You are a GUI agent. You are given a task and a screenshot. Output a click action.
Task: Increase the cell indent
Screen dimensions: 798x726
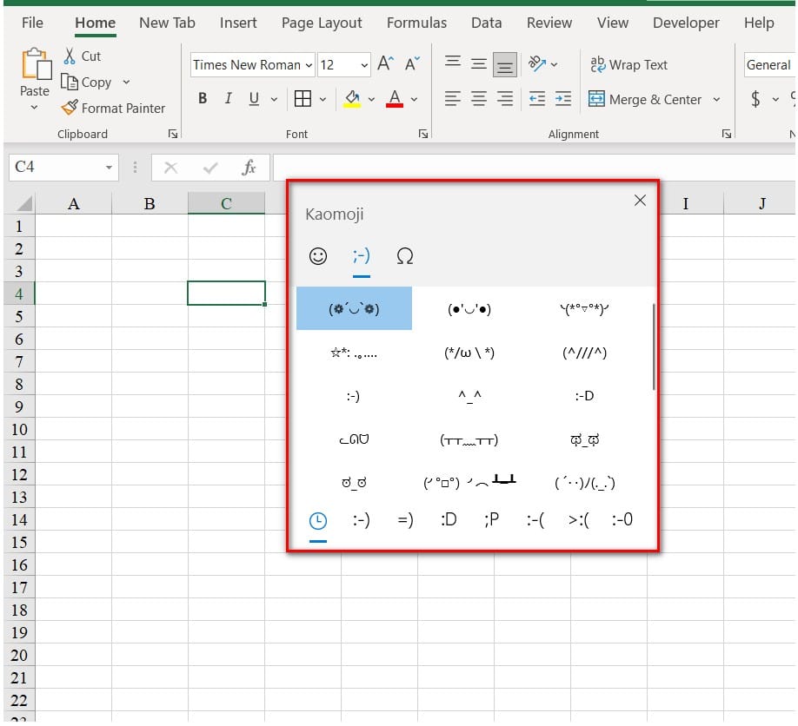tap(563, 98)
